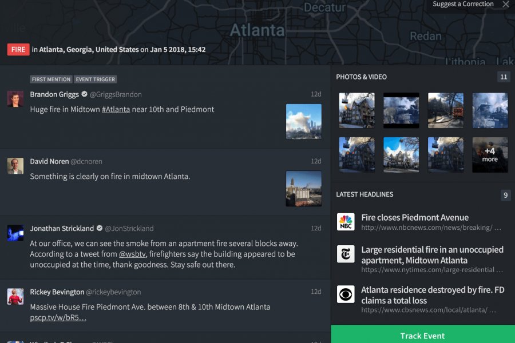Open Brandon Griggs' profile avatar
This screenshot has height=343, width=515.
pos(15,98)
